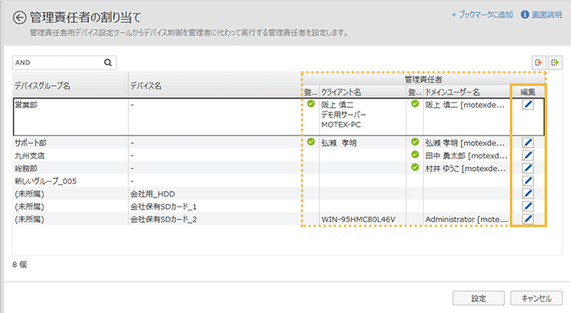Click the 弘瀬 孝明 domain user cell
Image resolution: width=571 pixels, height=313 pixels.
click(x=467, y=143)
